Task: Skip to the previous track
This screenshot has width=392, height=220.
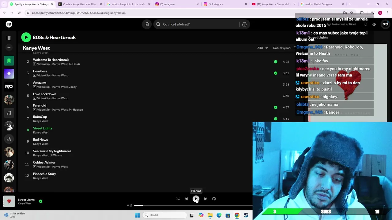Action: coord(186,199)
